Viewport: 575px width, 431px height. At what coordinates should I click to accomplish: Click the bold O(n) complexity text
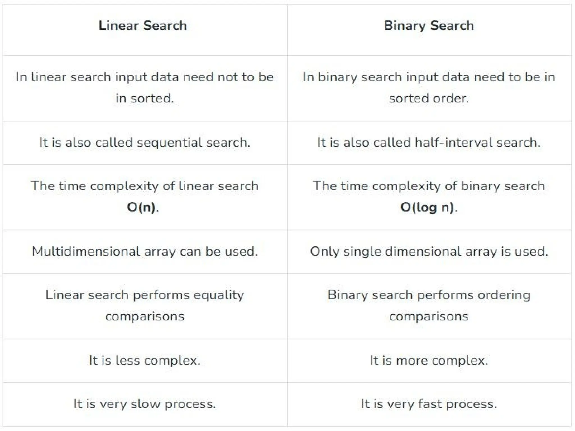pos(141,207)
